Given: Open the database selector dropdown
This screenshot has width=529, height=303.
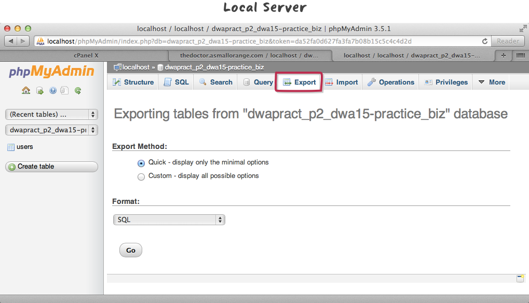Looking at the screenshot, I should pyautogui.click(x=51, y=130).
